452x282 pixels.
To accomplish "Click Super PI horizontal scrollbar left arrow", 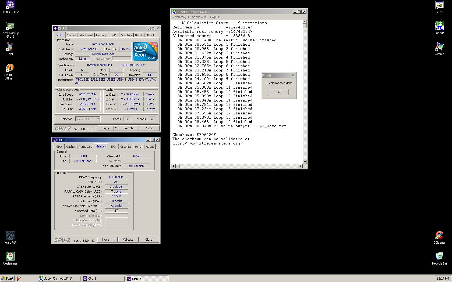I will pos(174,166).
